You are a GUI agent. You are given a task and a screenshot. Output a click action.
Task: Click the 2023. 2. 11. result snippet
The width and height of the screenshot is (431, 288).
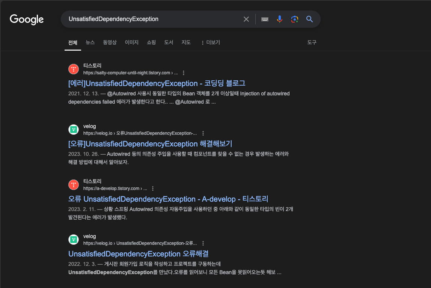tap(181, 213)
